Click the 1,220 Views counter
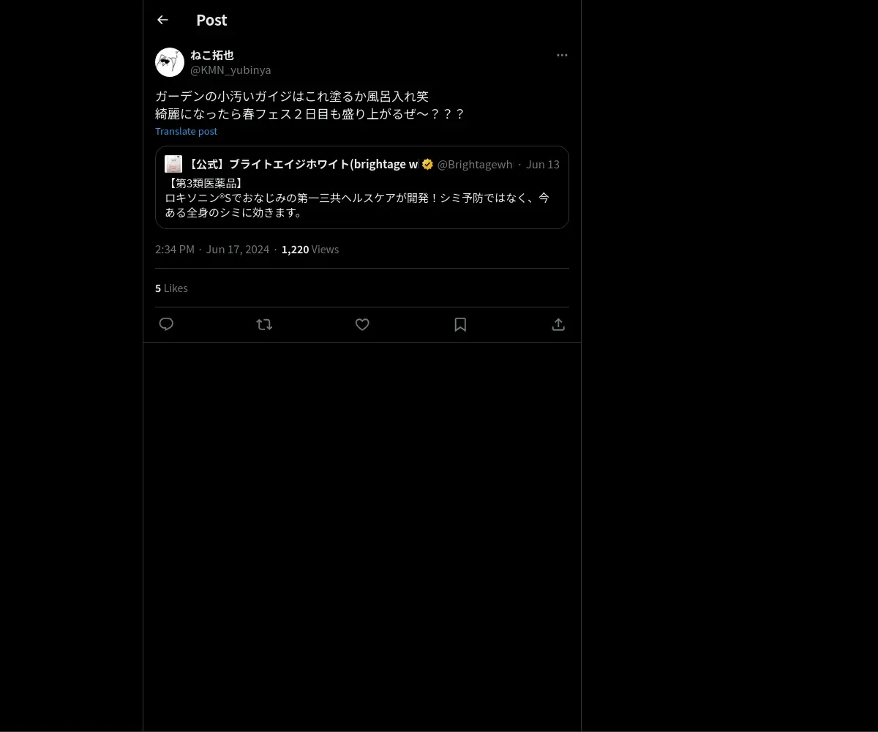The width and height of the screenshot is (878, 732). pyautogui.click(x=310, y=249)
